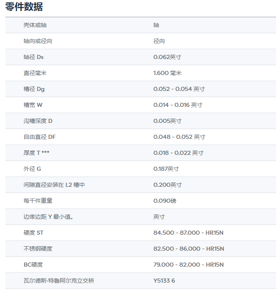Click the 79.000 - 82.000 - HR15N value
Viewport: 276px width, 290px height.
[188, 265]
